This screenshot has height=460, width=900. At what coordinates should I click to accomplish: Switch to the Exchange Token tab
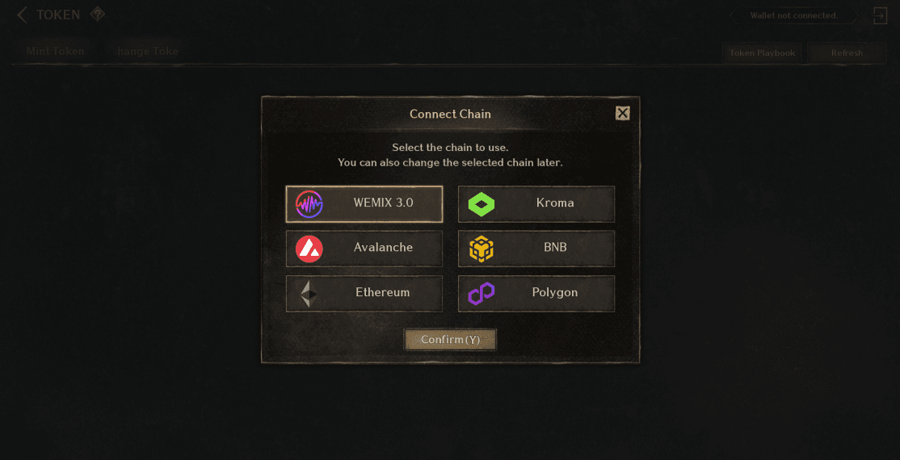[x=148, y=52]
